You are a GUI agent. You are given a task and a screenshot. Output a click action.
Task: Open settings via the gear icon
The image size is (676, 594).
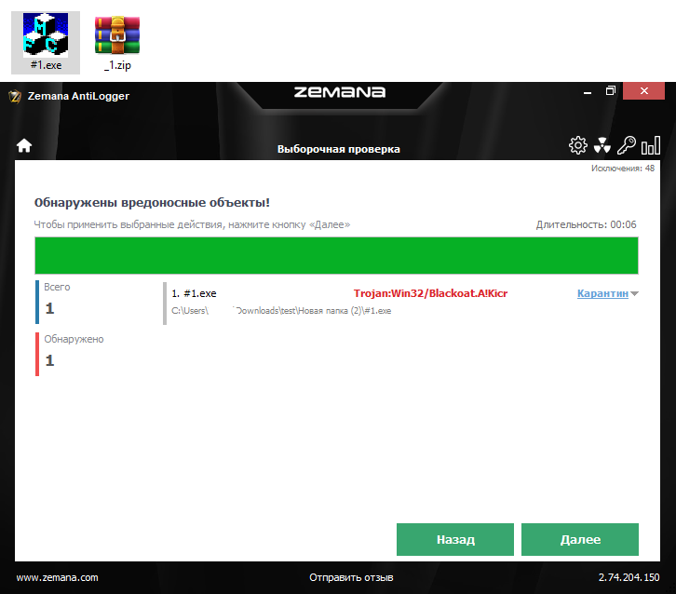[577, 145]
